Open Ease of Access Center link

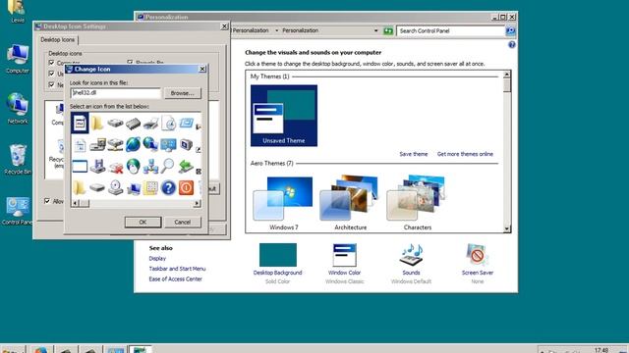[175, 279]
